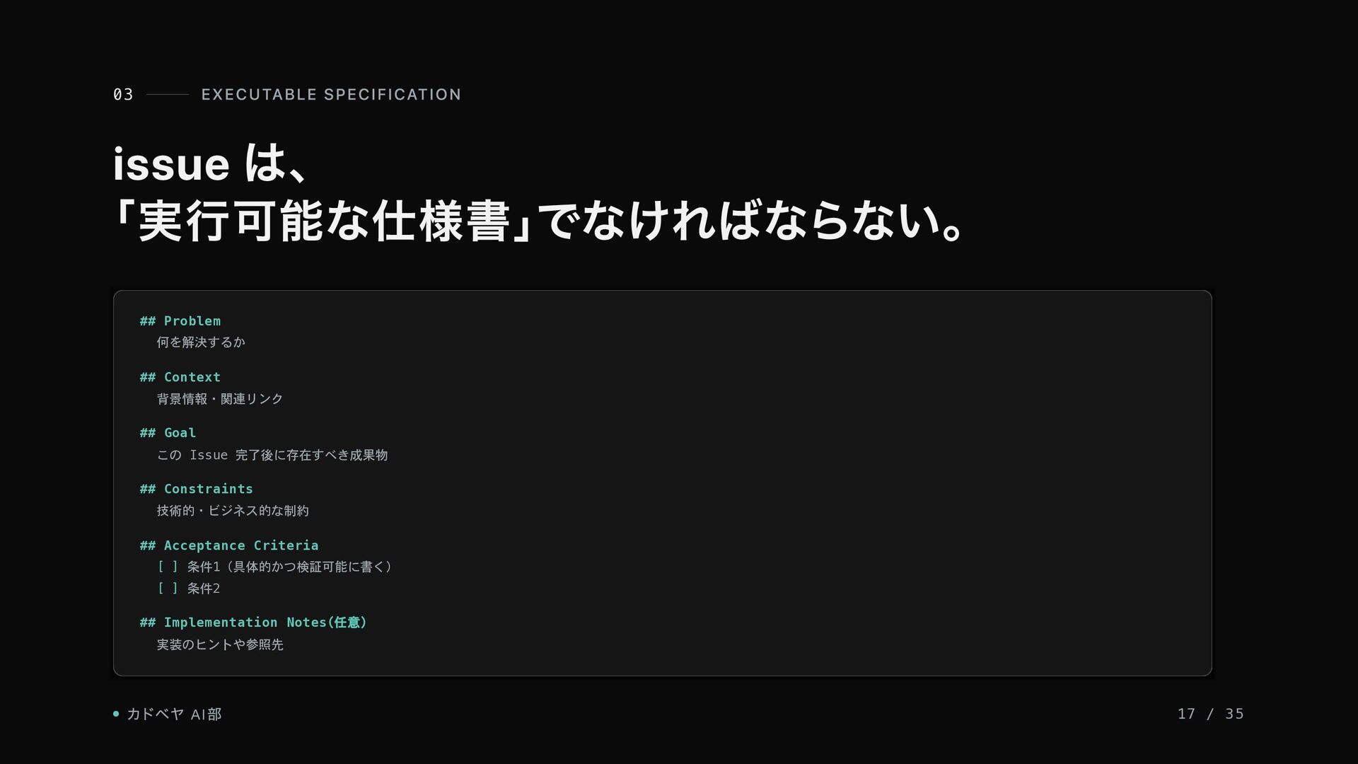Image resolution: width=1358 pixels, height=764 pixels.
Task: Click the ## Goal heading
Action: point(168,433)
